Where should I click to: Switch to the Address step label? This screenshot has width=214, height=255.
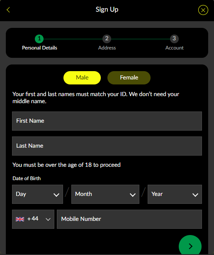click(107, 48)
